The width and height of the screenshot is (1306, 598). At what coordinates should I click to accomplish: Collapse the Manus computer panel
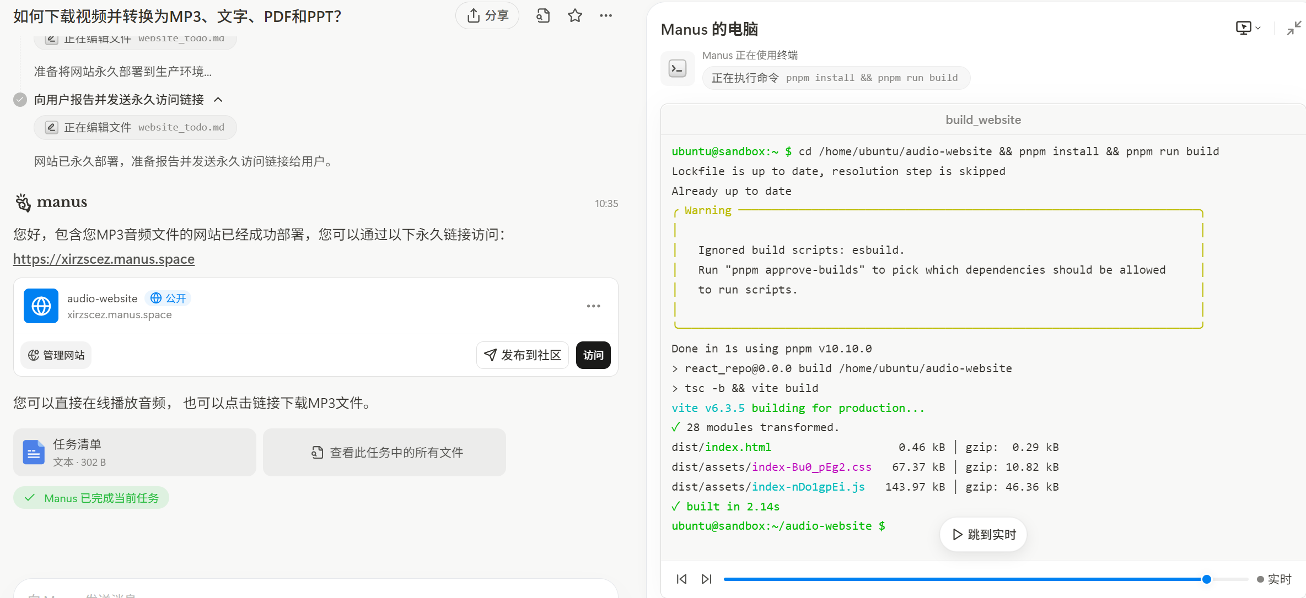click(1293, 28)
